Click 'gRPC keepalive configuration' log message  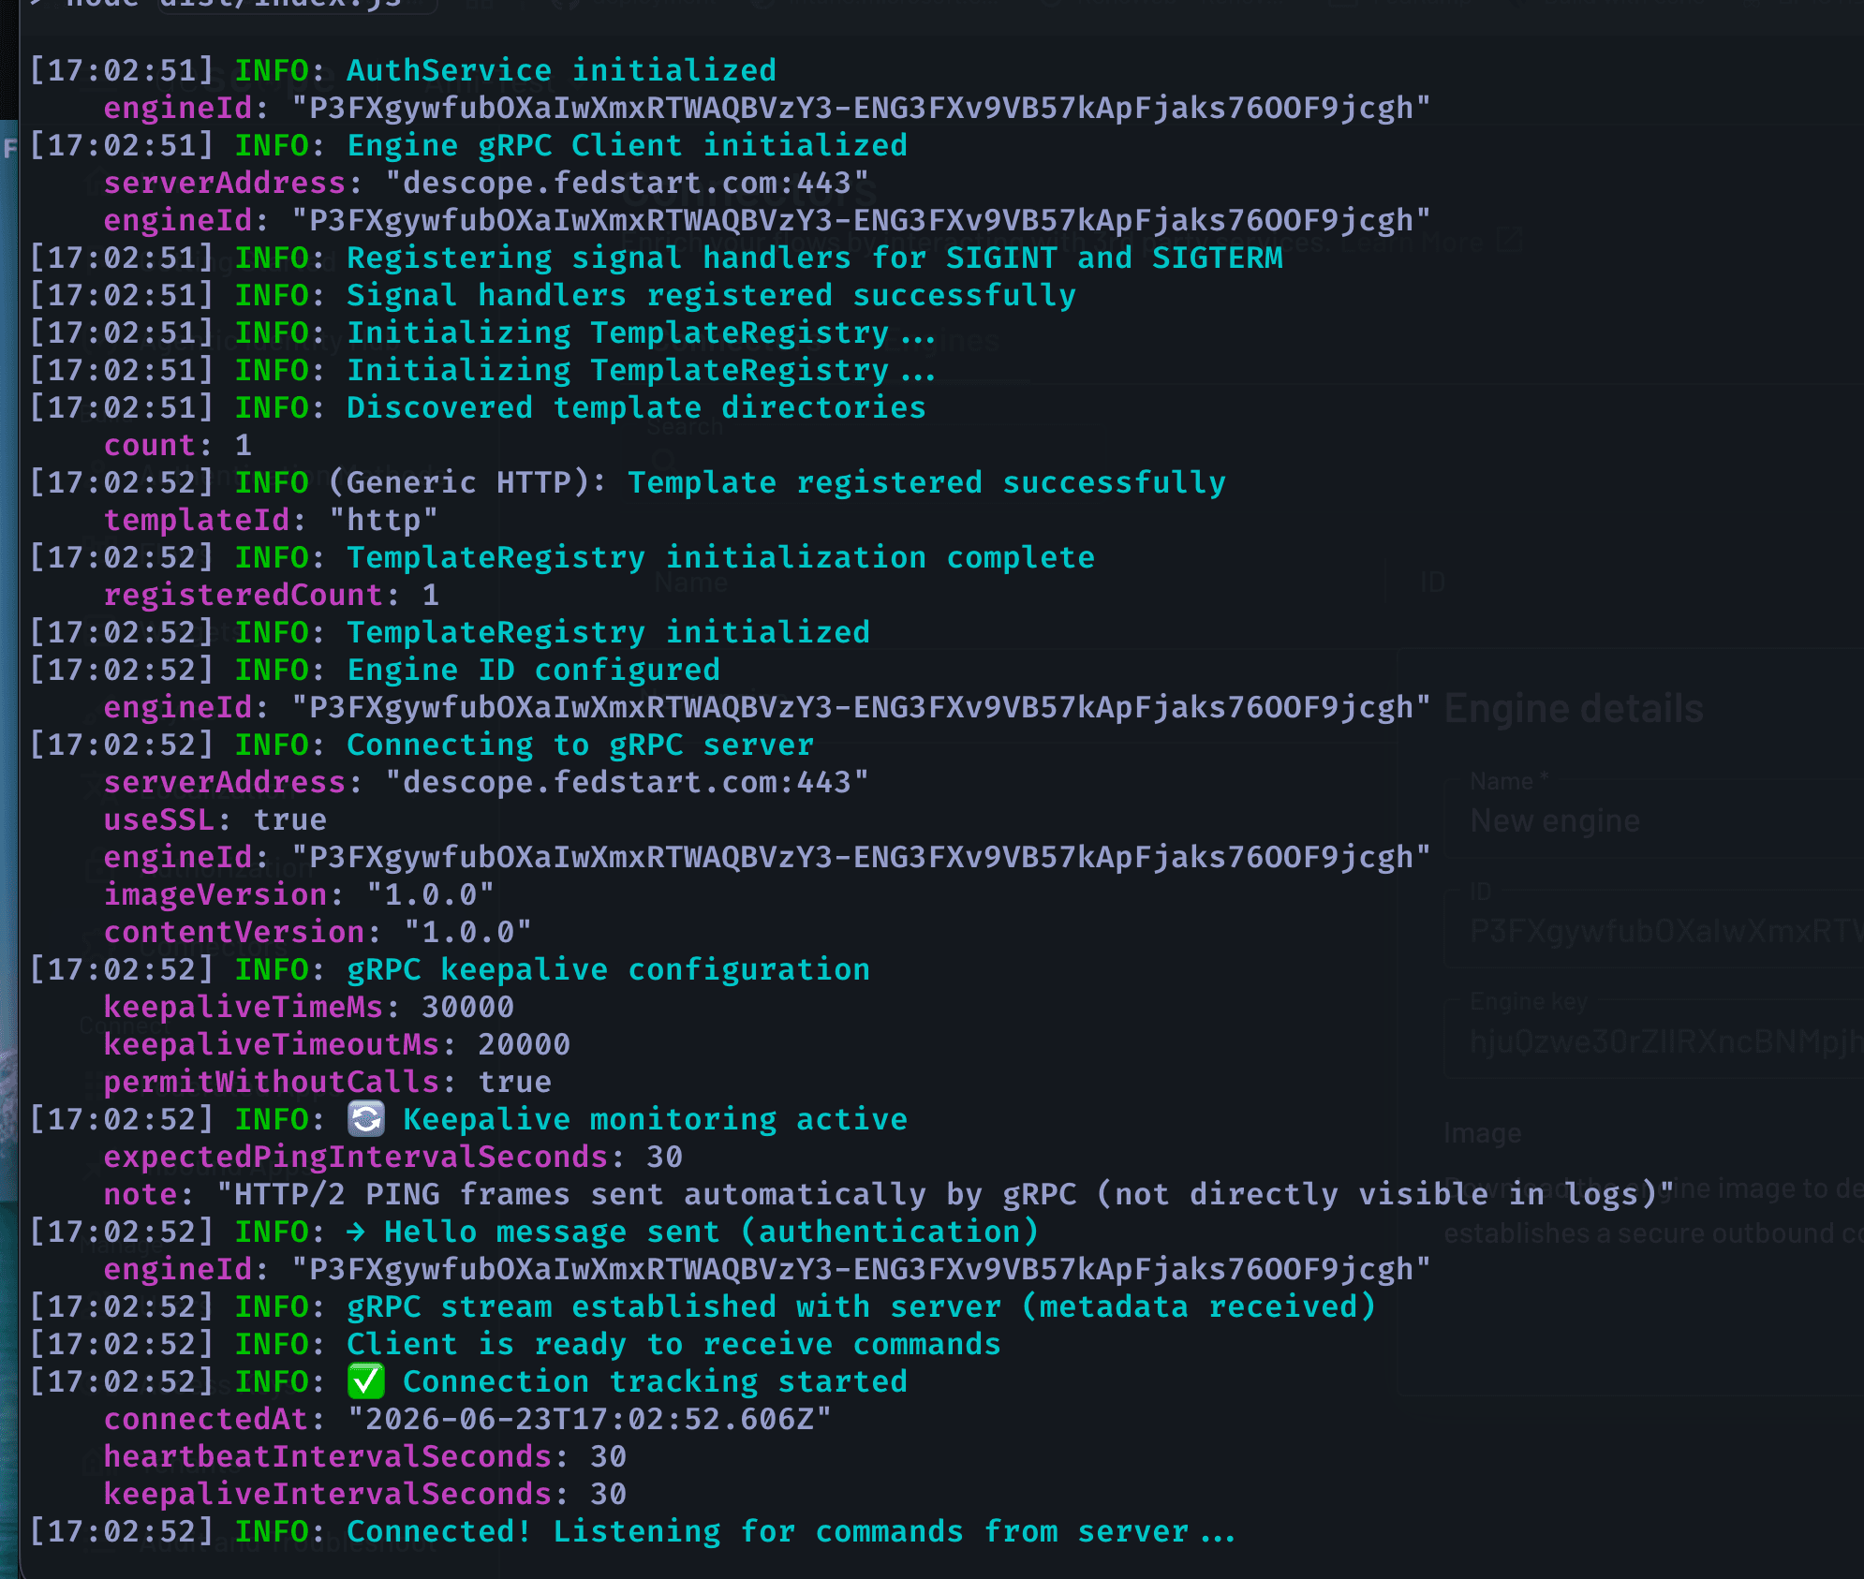point(608,969)
